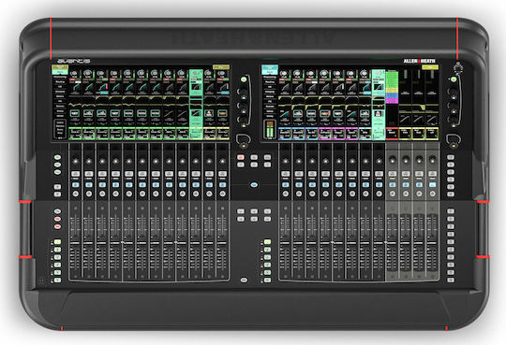This screenshot has width=506, height=345.
Task: Tap the green illuminated key beside left screen
Action: click(x=244, y=79)
